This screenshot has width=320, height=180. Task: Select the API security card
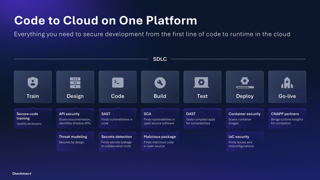75,118
